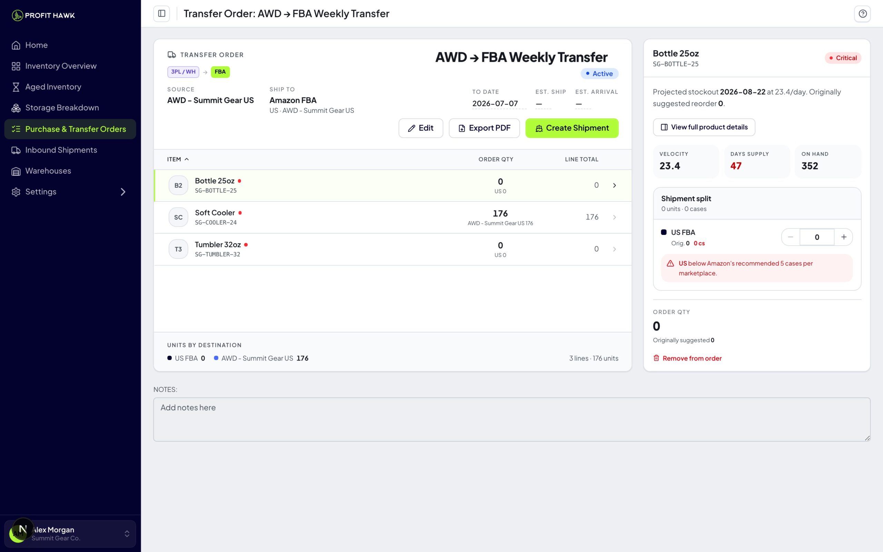Viewport: 883px width, 552px height.
Task: Click the Settings gear icon
Action: coord(16,192)
